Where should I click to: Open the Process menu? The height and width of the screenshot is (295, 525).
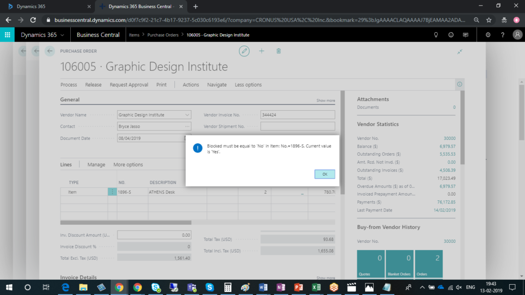click(69, 85)
